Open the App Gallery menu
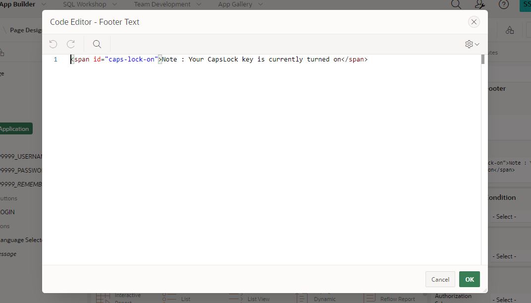 pos(235,4)
